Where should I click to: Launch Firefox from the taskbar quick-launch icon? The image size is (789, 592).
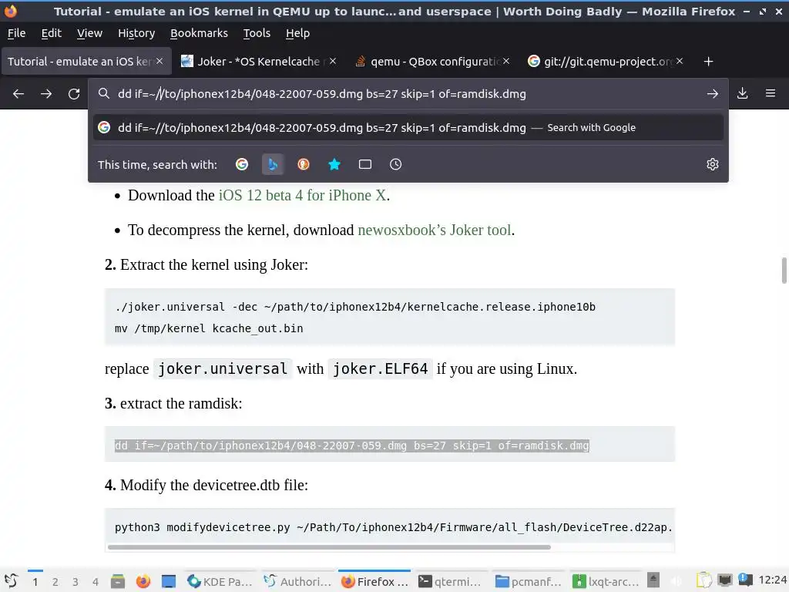(x=143, y=581)
